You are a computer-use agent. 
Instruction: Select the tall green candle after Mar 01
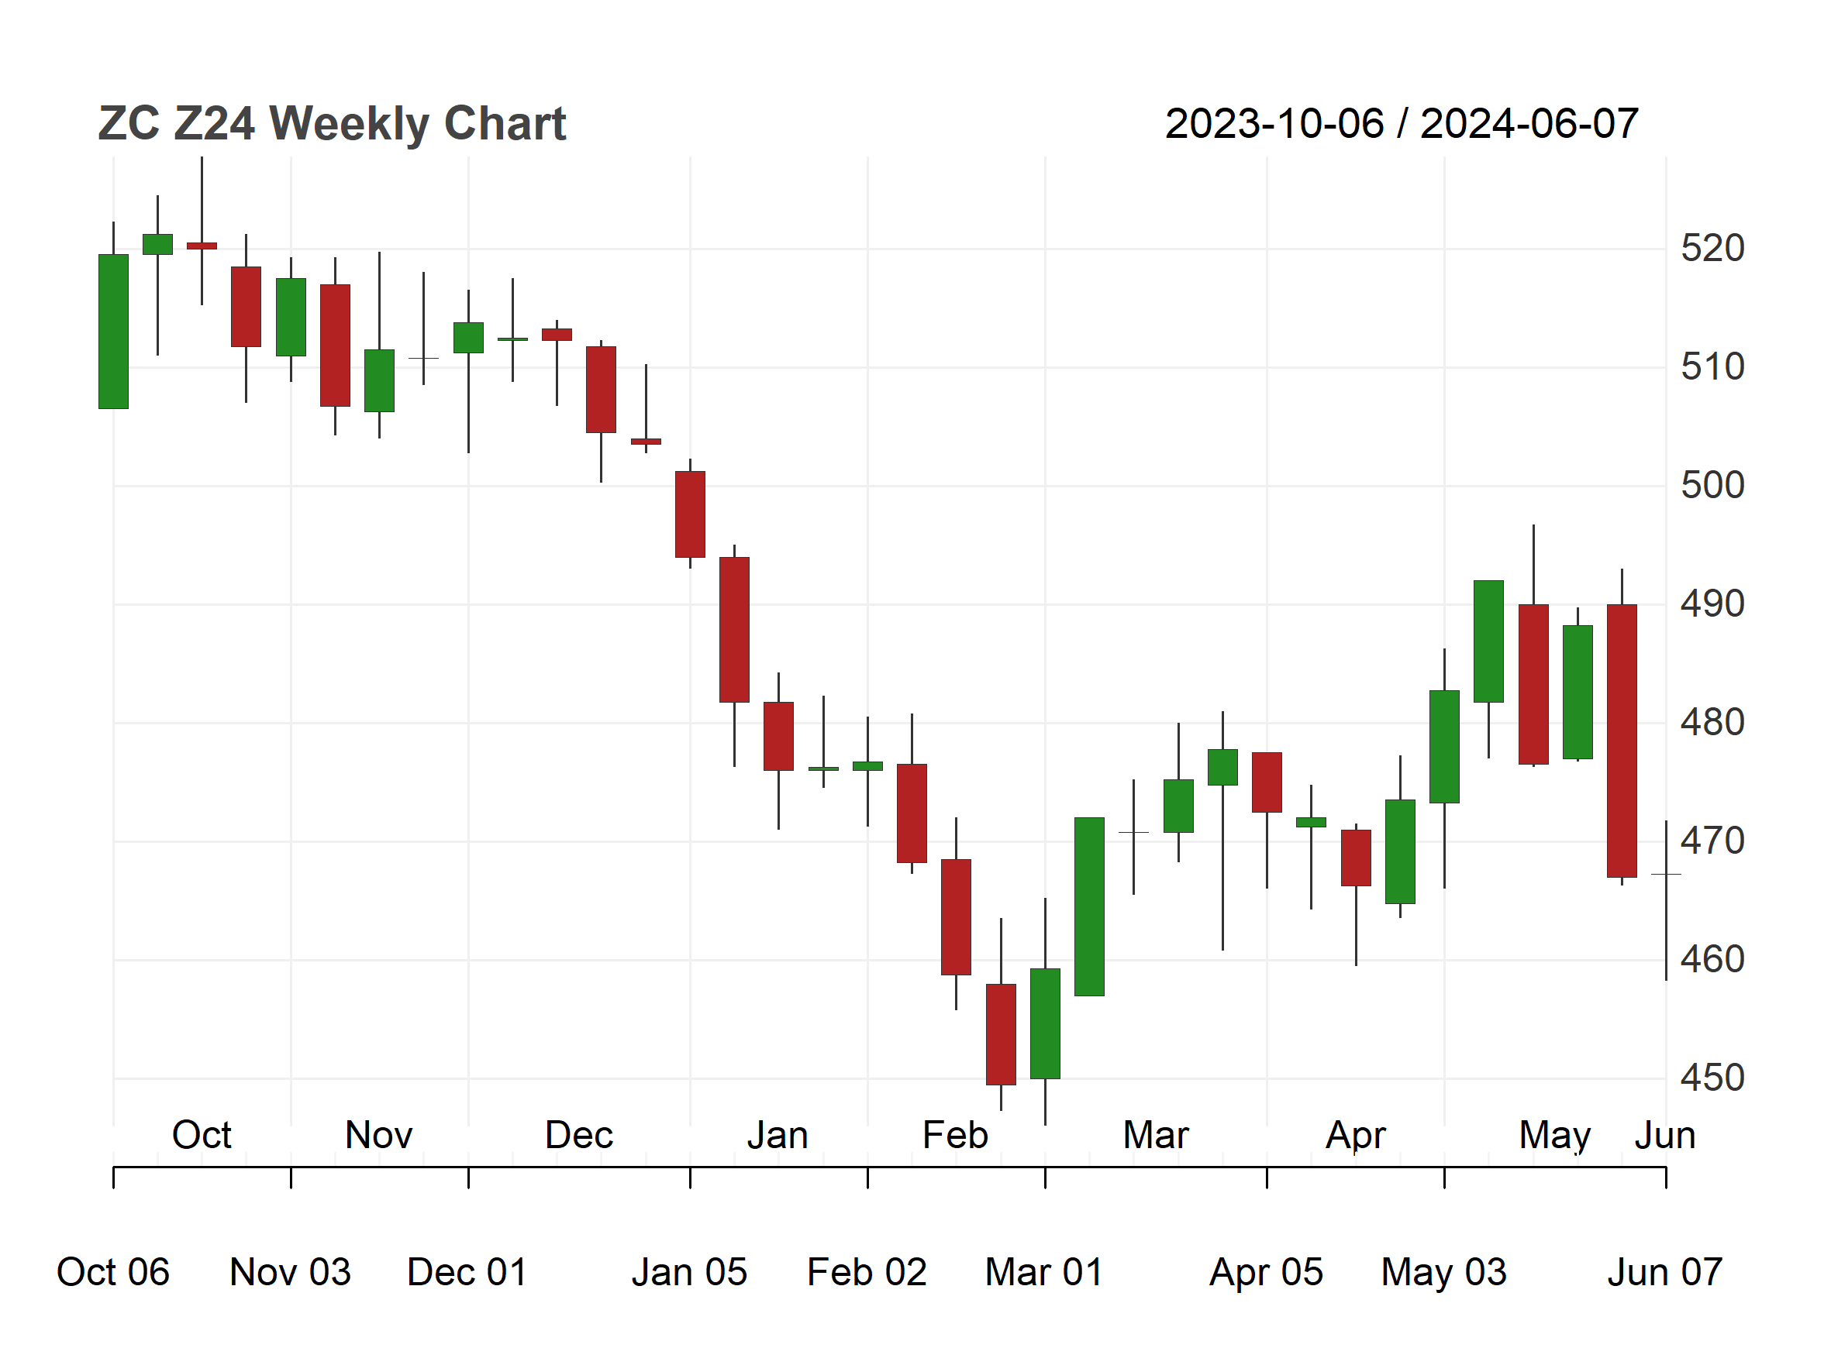tap(1089, 906)
